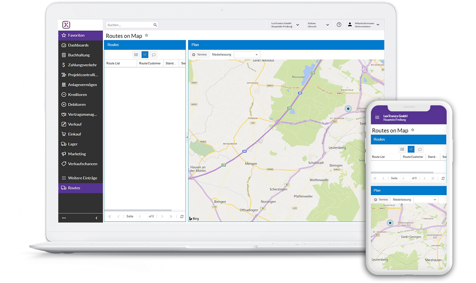Screen dimensions: 476x283
Task: Click the favorite star beside the desktop Routes on Map title
Action: 146,36
